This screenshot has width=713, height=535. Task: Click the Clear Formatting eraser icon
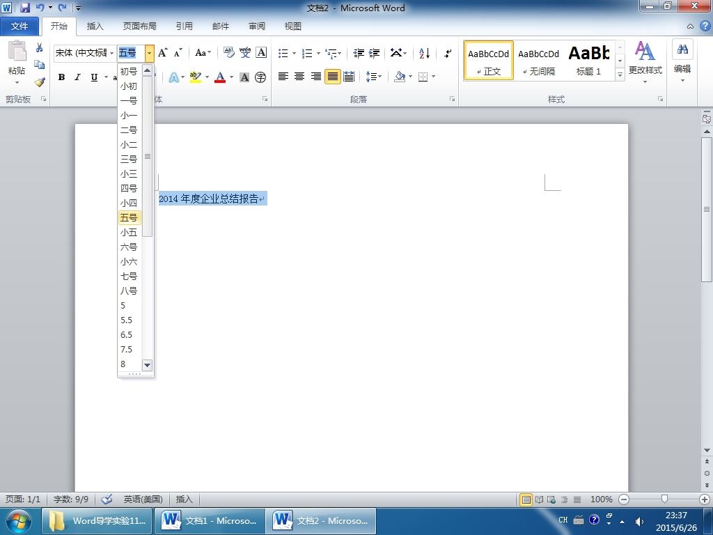[x=228, y=53]
